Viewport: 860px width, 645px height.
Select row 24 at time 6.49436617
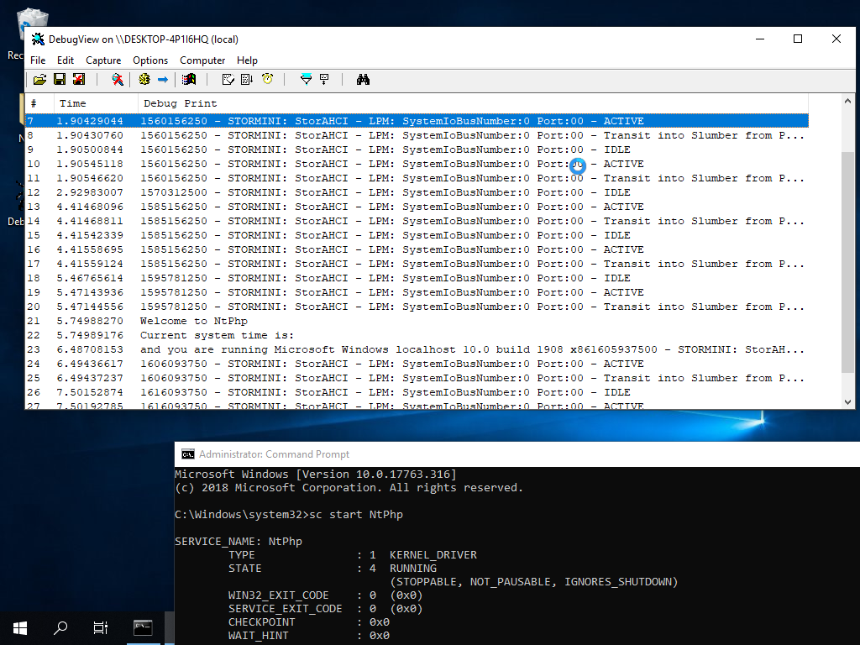click(x=417, y=363)
